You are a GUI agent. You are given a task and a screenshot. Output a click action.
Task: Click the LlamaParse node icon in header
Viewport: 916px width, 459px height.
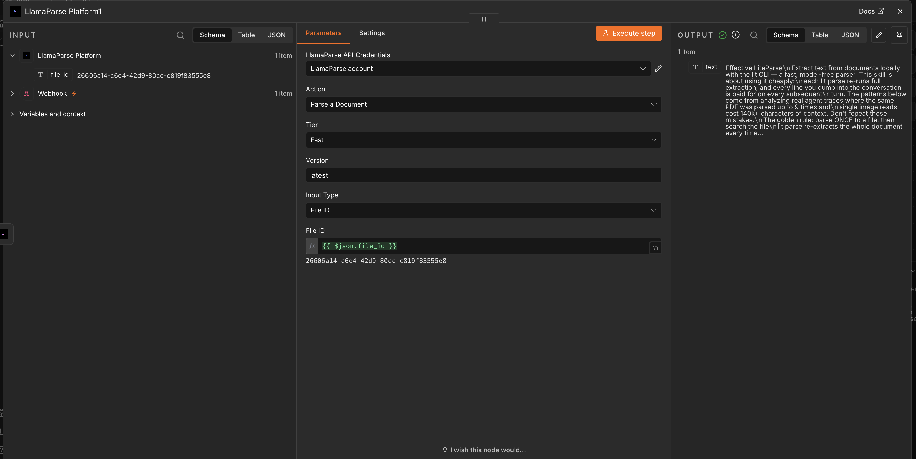pos(15,11)
